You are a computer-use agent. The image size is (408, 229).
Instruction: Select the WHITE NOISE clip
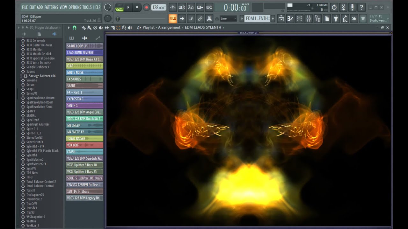click(x=84, y=73)
